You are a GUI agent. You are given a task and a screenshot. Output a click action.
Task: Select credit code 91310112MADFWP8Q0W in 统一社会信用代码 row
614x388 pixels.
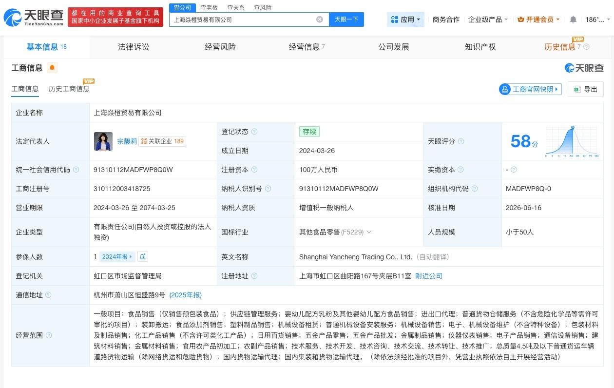pos(133,170)
